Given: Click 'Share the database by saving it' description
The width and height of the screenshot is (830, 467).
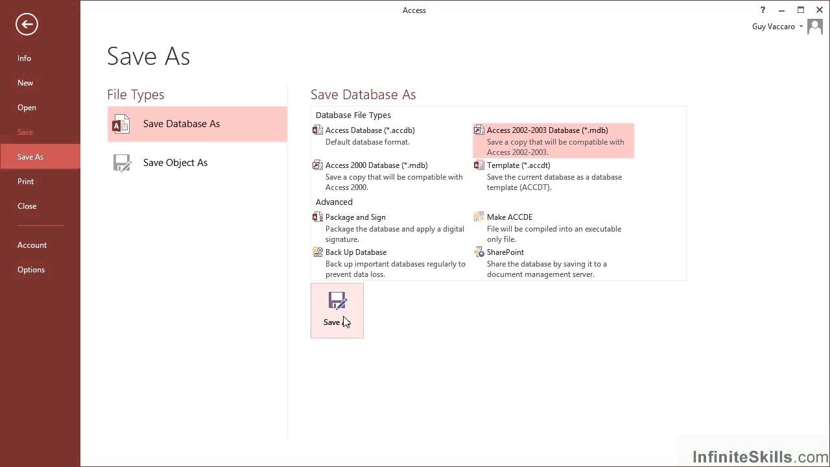Looking at the screenshot, I should click(547, 264).
